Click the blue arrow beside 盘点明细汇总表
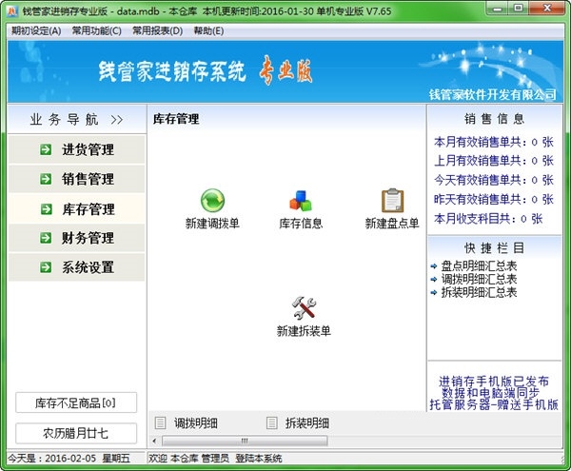The width and height of the screenshot is (571, 471). point(434,266)
